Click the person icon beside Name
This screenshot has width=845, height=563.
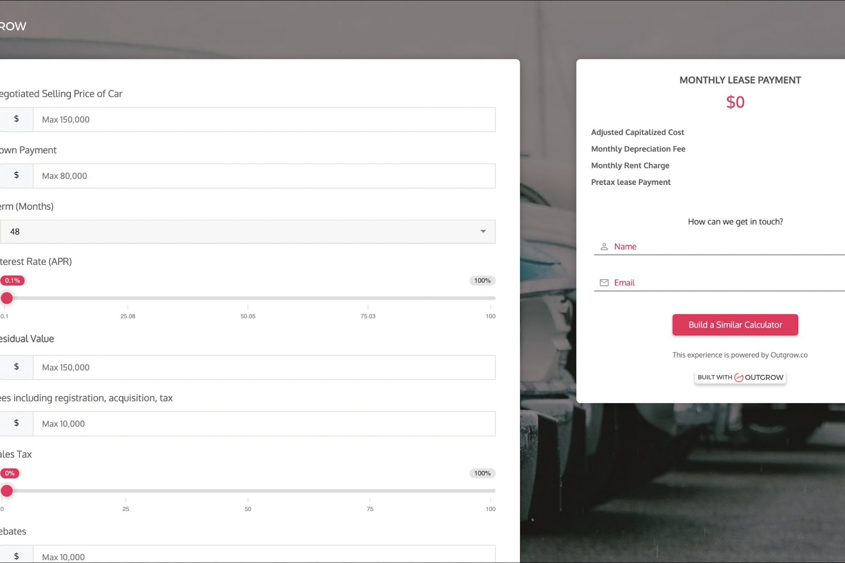click(604, 247)
